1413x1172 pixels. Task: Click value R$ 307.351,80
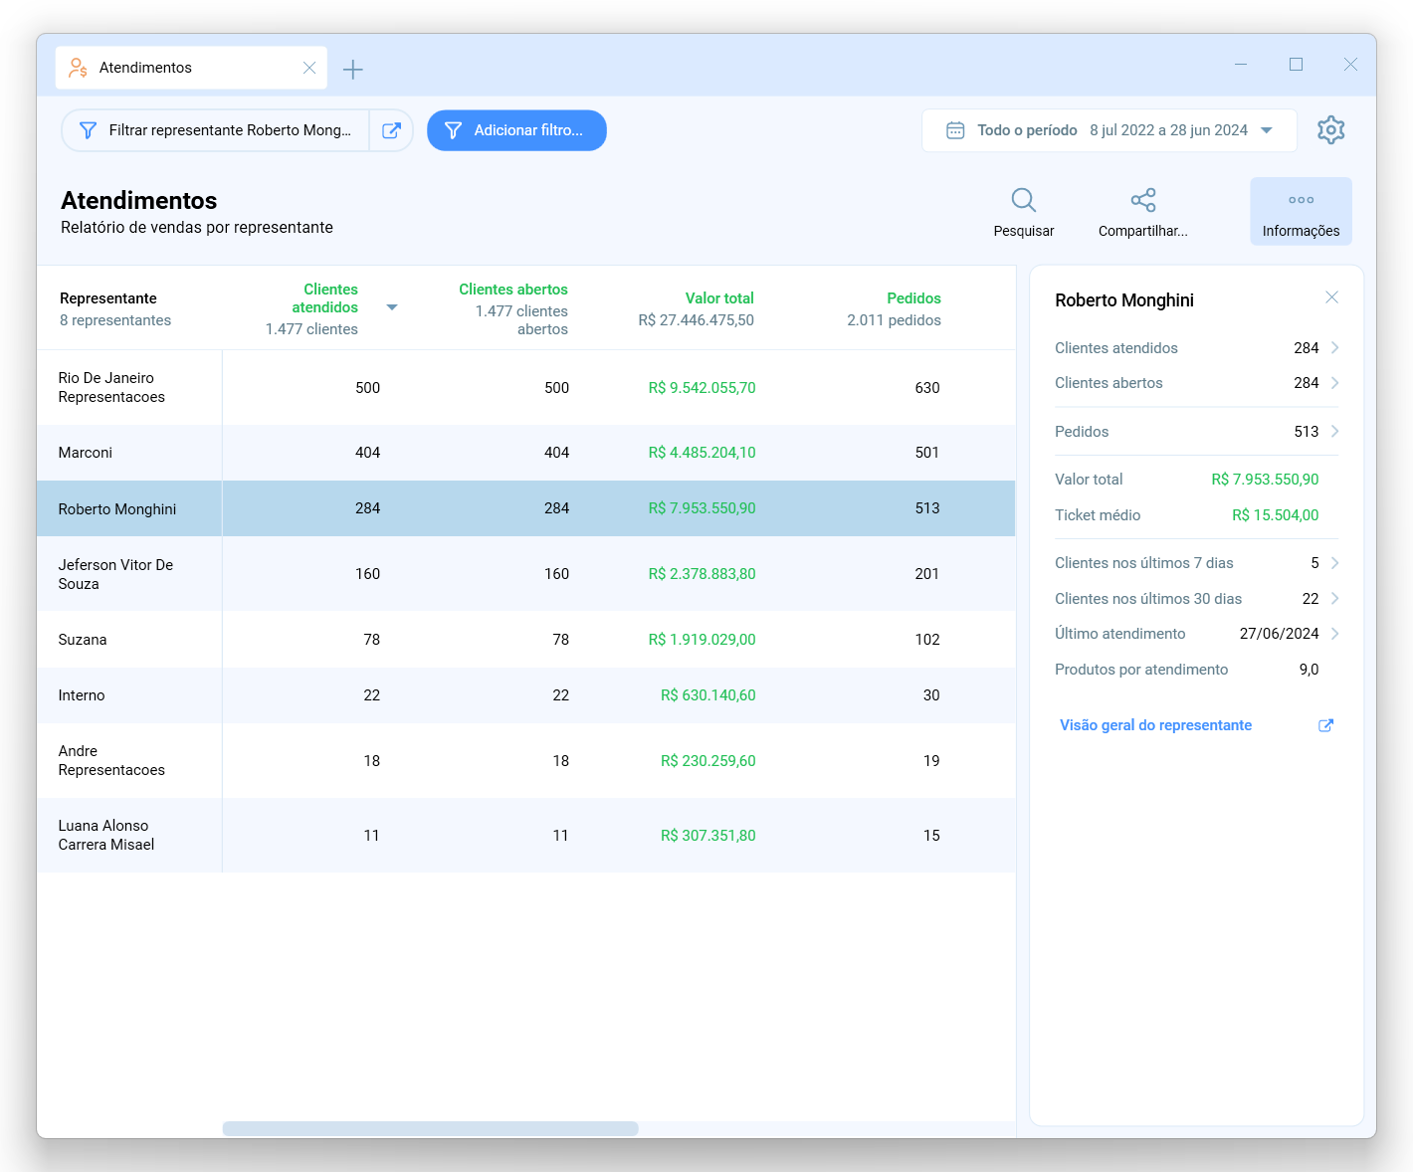pos(708,836)
